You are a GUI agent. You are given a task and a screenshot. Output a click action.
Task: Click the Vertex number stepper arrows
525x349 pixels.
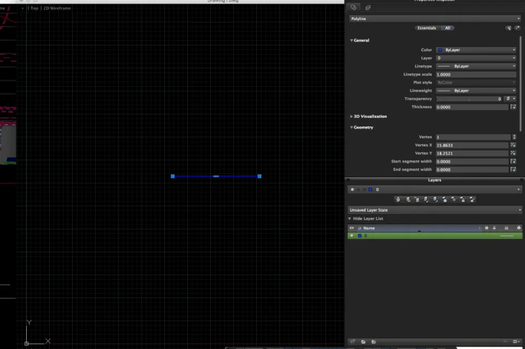pyautogui.click(x=514, y=137)
